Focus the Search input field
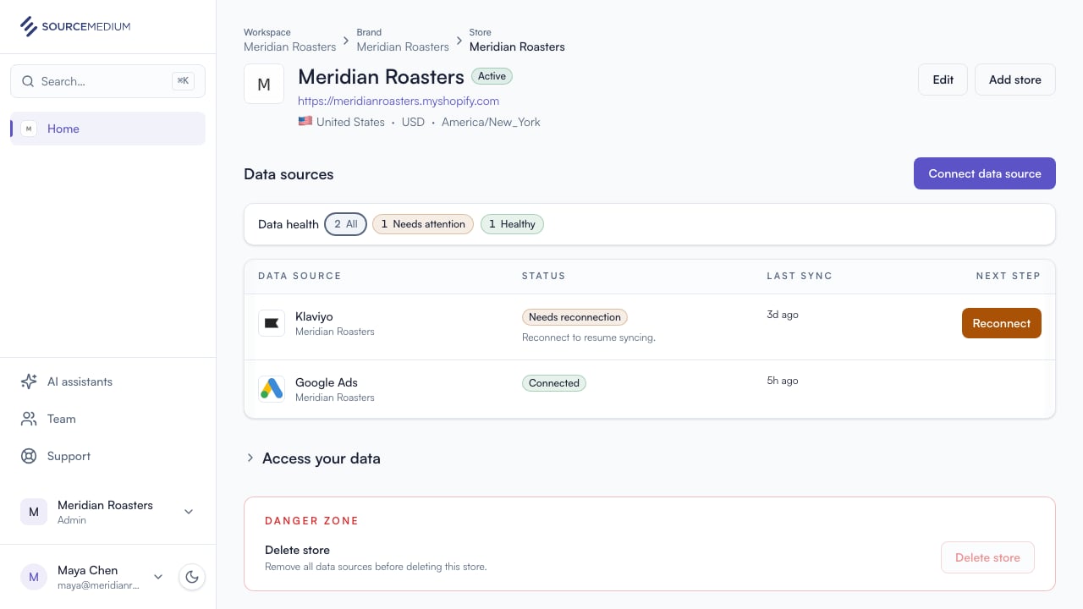 107,81
